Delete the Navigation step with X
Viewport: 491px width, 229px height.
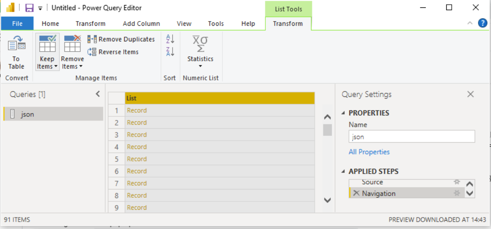coord(356,193)
